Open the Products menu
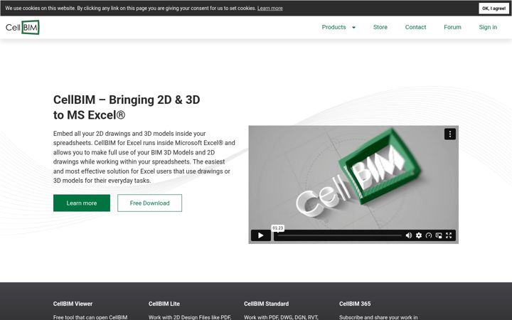The width and height of the screenshot is (512, 320). click(x=334, y=27)
